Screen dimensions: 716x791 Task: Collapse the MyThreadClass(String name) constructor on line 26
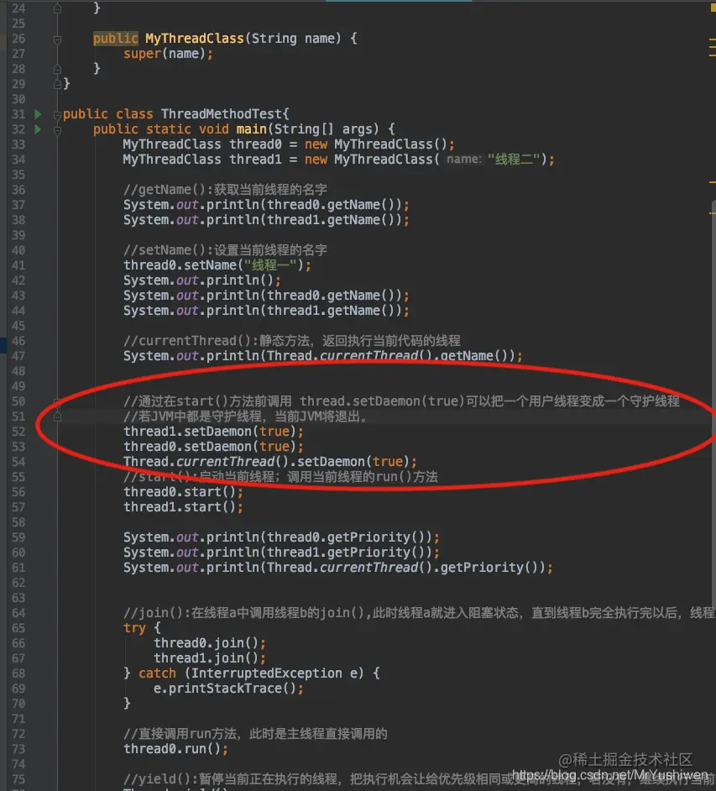click(x=57, y=39)
